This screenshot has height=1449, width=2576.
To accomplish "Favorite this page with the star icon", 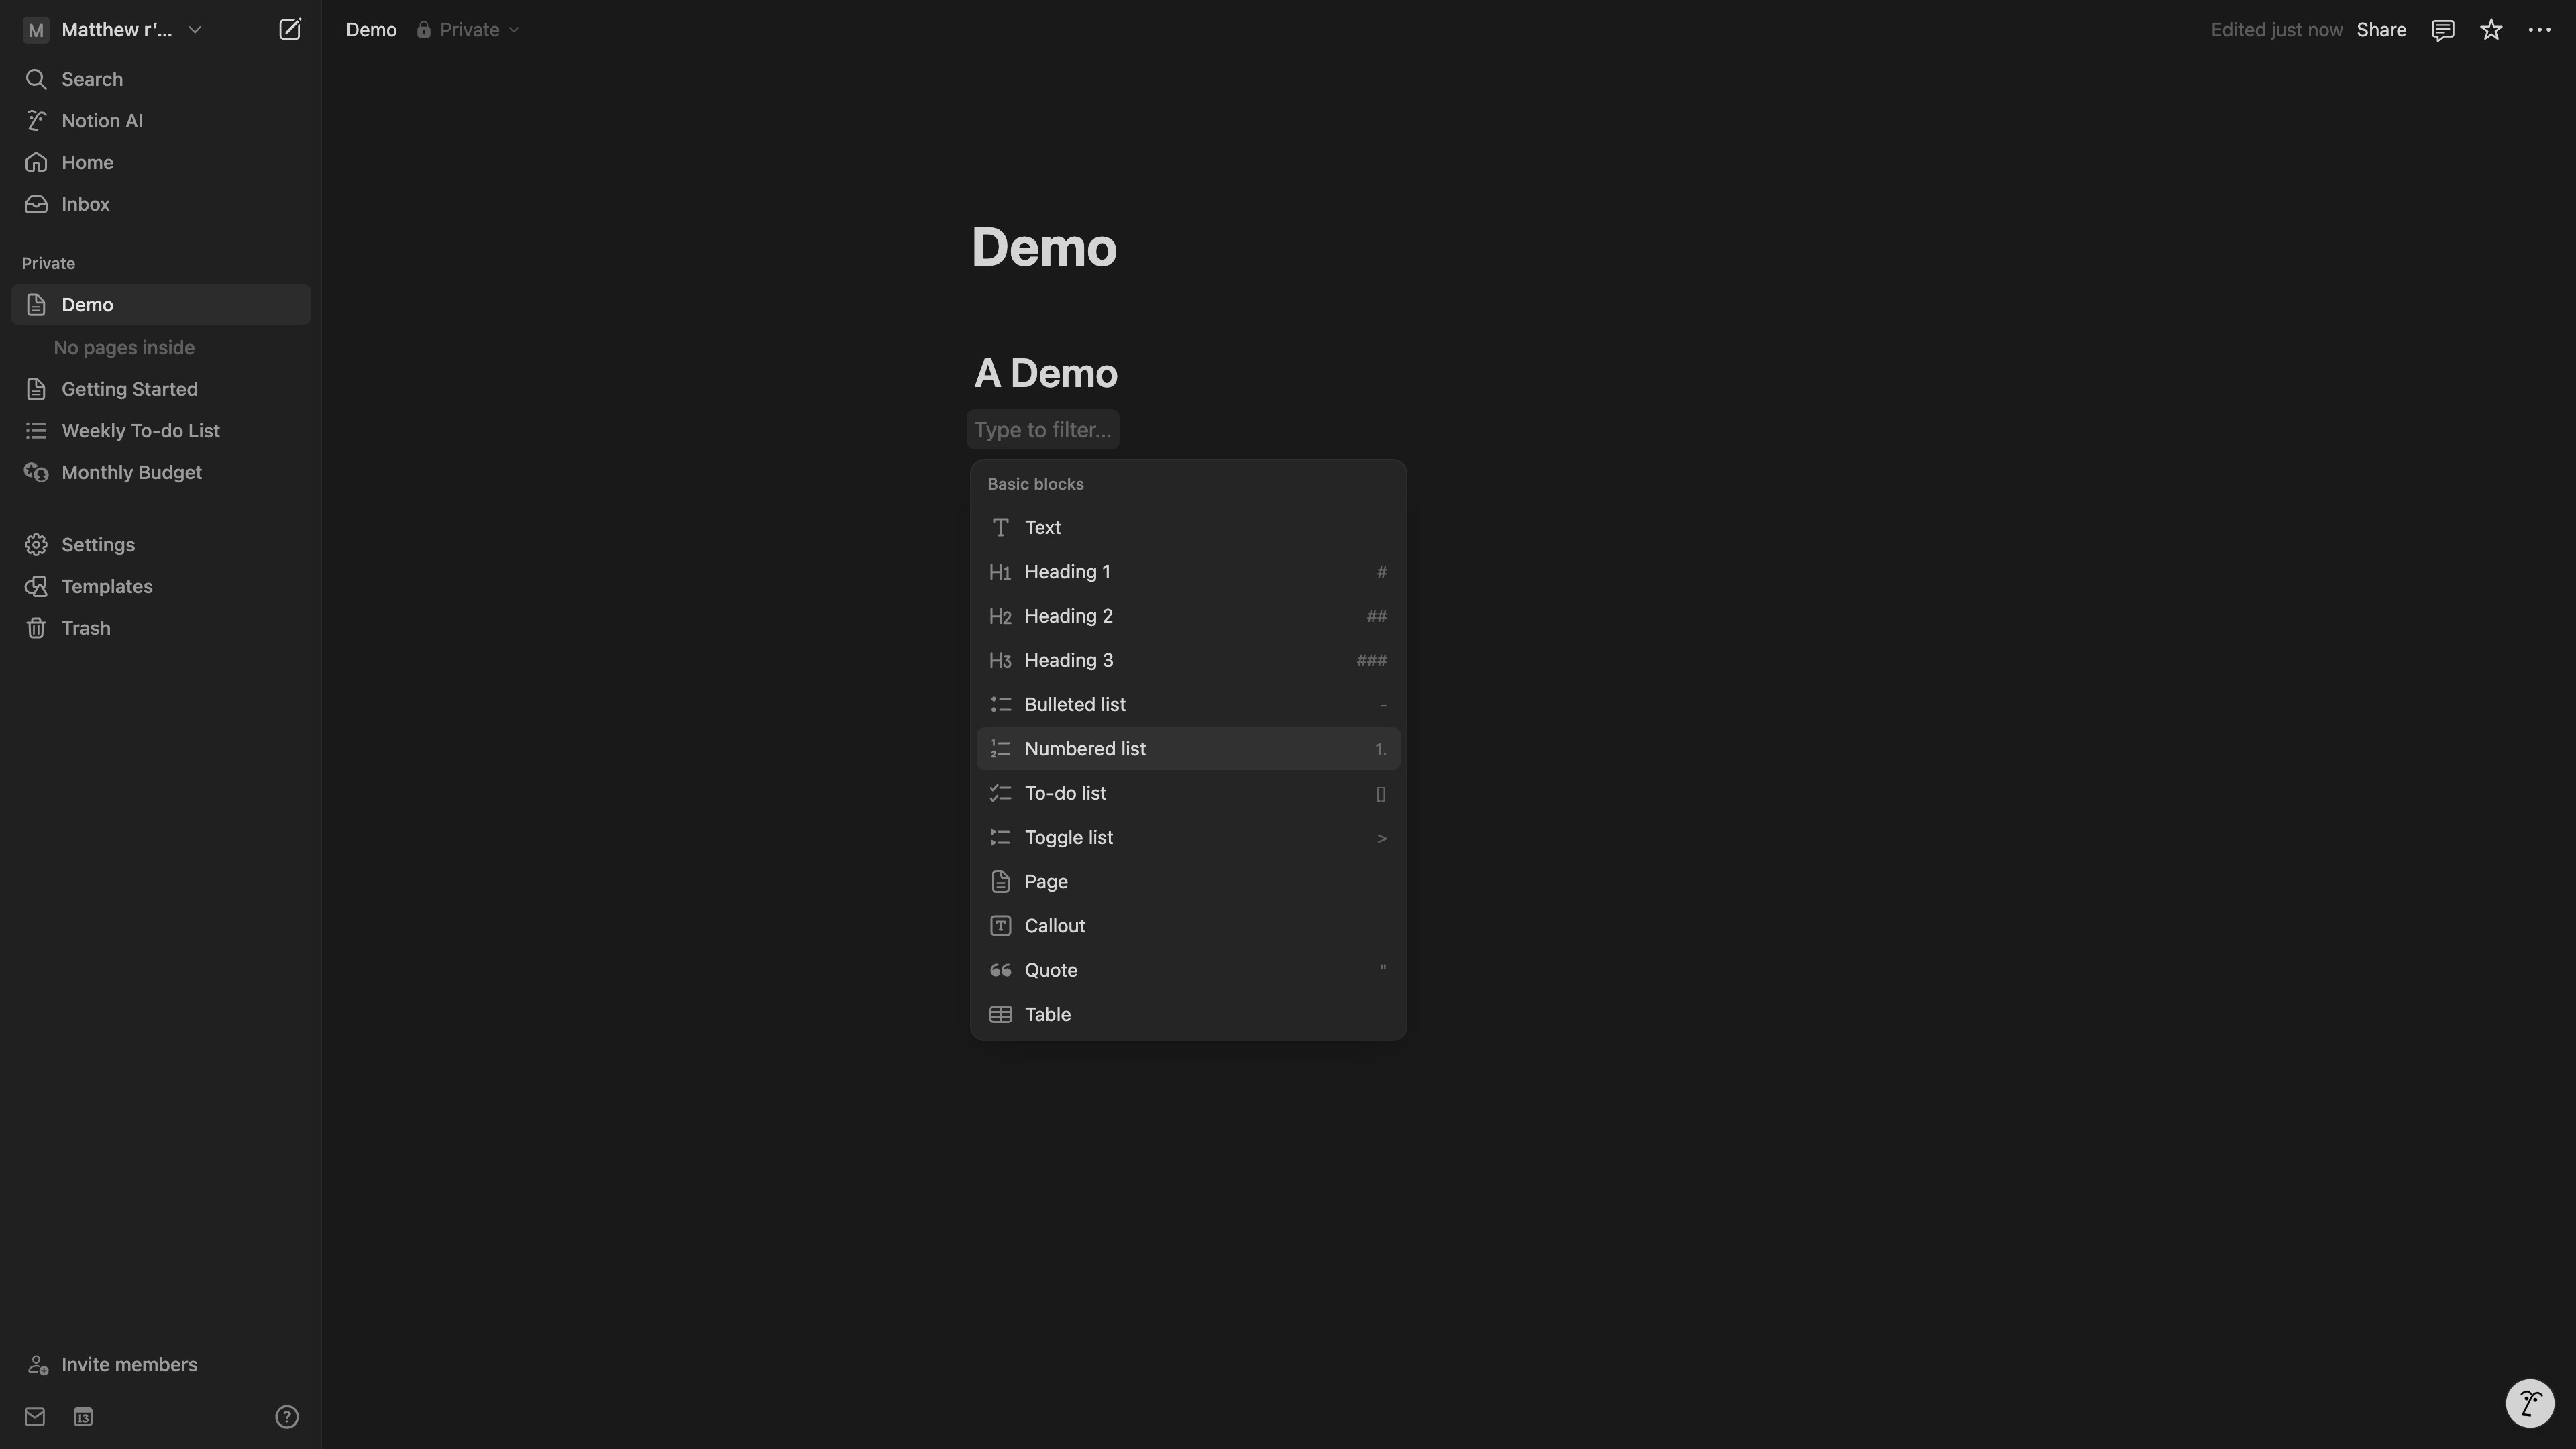I will pyautogui.click(x=2491, y=30).
